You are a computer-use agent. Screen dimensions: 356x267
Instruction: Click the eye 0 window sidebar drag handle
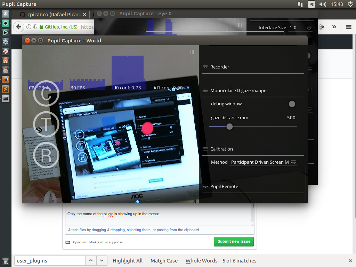(240, 25)
